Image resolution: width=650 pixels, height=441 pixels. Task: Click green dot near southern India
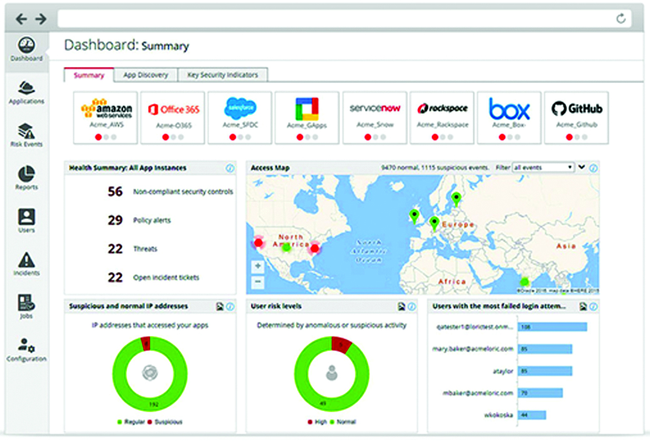[x=524, y=281]
